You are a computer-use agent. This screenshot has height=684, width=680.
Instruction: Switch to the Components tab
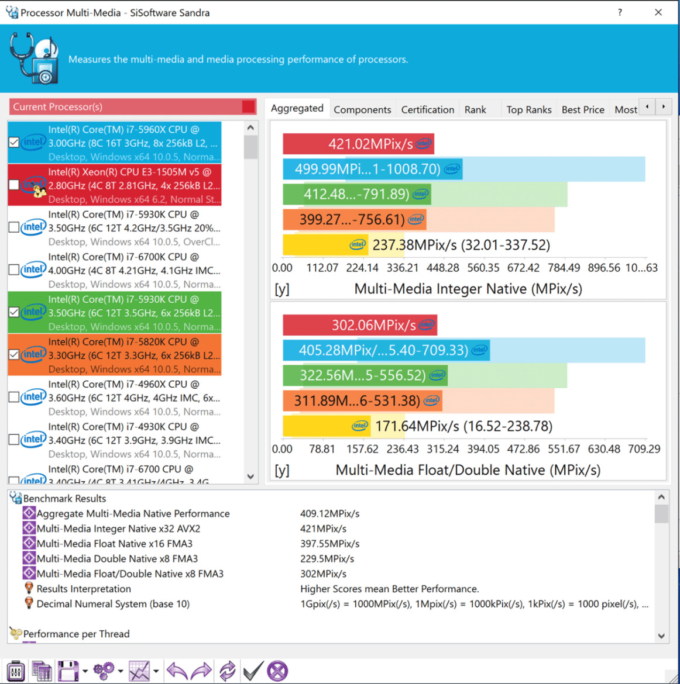pos(362,109)
